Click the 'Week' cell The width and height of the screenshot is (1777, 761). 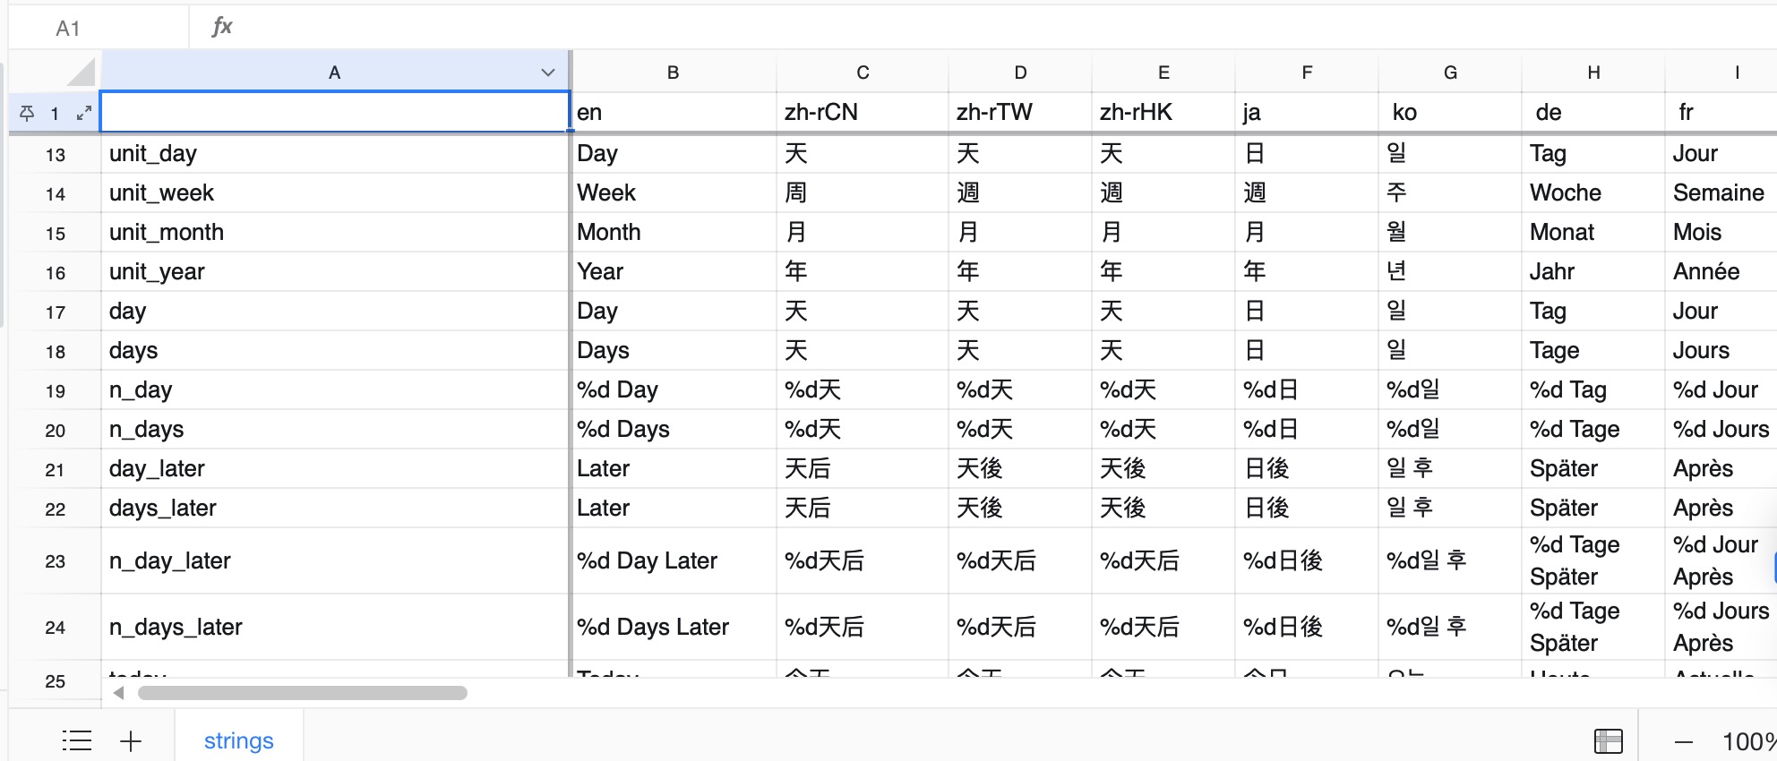pos(674,192)
